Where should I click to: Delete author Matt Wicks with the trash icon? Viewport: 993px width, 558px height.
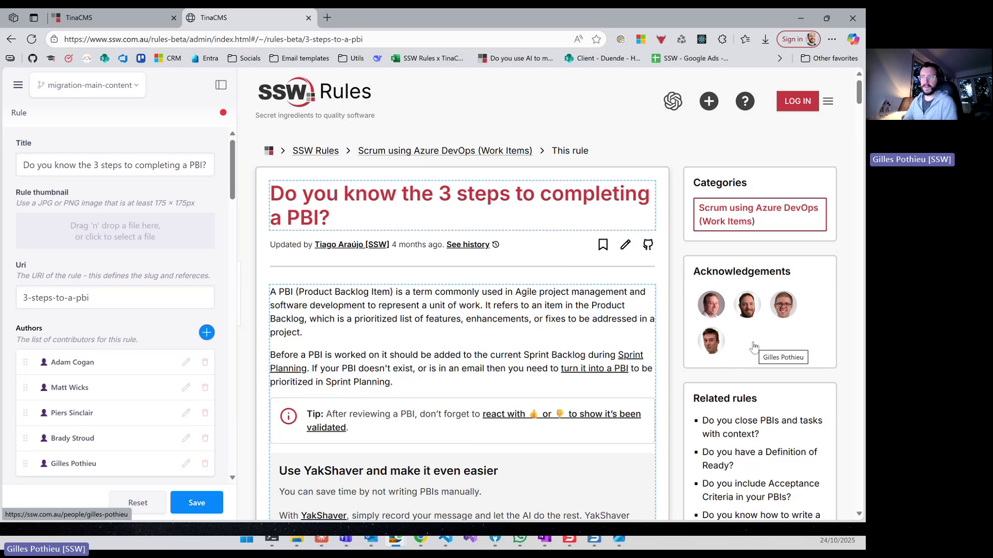click(205, 388)
